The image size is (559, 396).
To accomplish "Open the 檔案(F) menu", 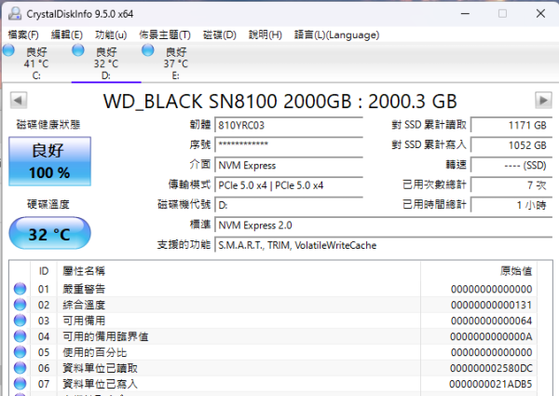I will [x=23, y=34].
